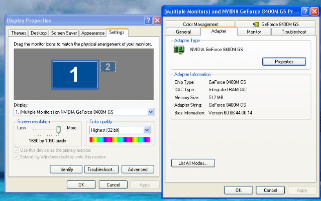The image size is (321, 201).
Task: Open the Color quality dropdown
Action: (x=147, y=130)
